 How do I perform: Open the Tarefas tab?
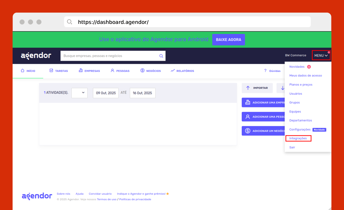pos(59,71)
